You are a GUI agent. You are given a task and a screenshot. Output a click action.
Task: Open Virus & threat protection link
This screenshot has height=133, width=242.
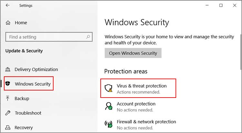tap(142, 86)
